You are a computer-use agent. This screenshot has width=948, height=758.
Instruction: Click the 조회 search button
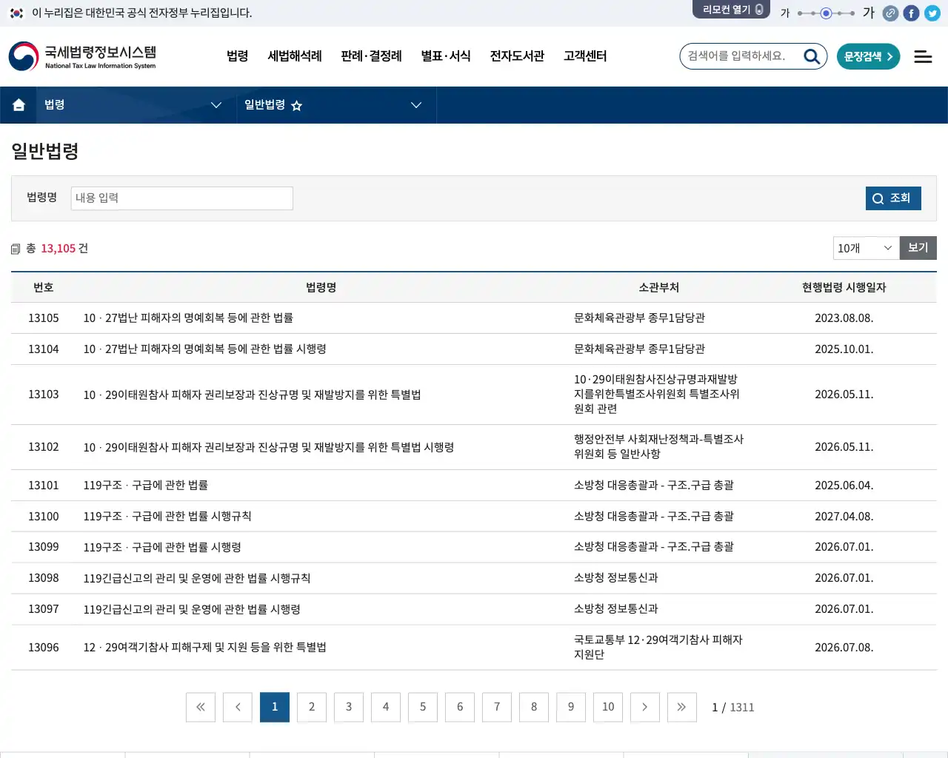click(893, 198)
